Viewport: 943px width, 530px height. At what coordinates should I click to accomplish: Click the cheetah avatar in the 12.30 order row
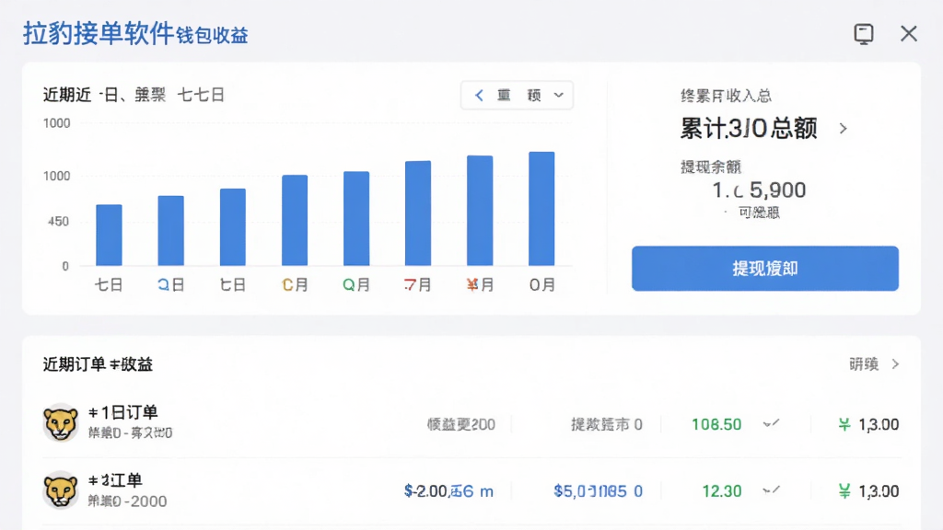click(x=61, y=490)
